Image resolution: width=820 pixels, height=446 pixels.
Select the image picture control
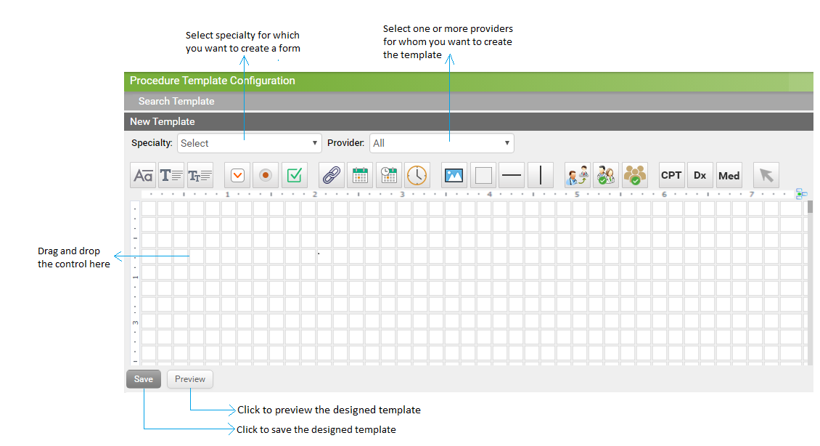[454, 175]
